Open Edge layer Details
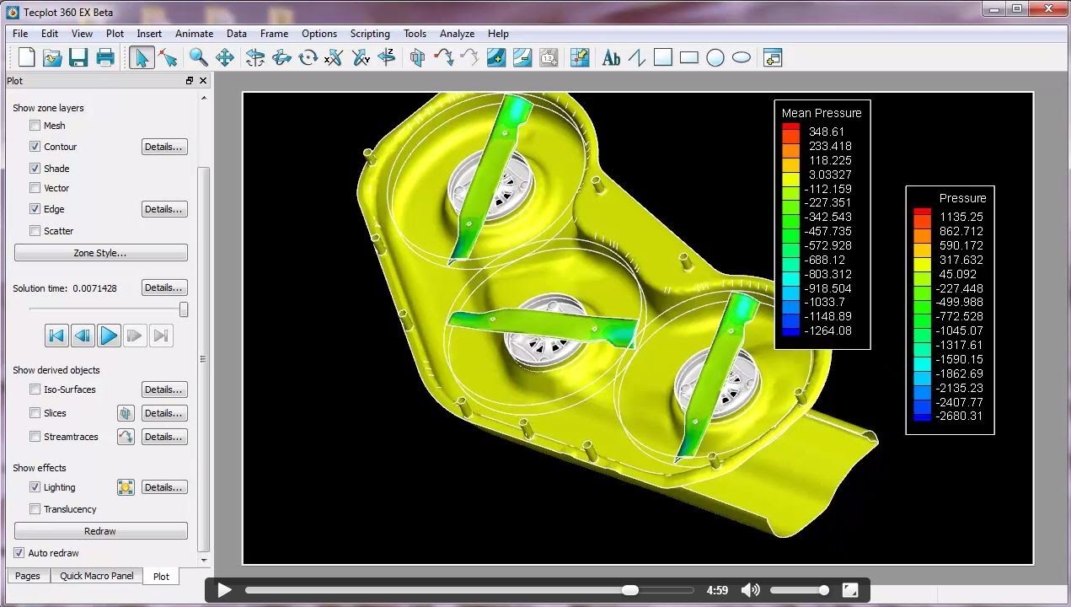The width and height of the screenshot is (1071, 607). pyautogui.click(x=164, y=209)
